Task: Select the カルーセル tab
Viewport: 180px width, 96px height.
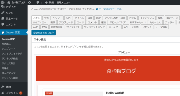Action: pyautogui.click(x=155, y=22)
